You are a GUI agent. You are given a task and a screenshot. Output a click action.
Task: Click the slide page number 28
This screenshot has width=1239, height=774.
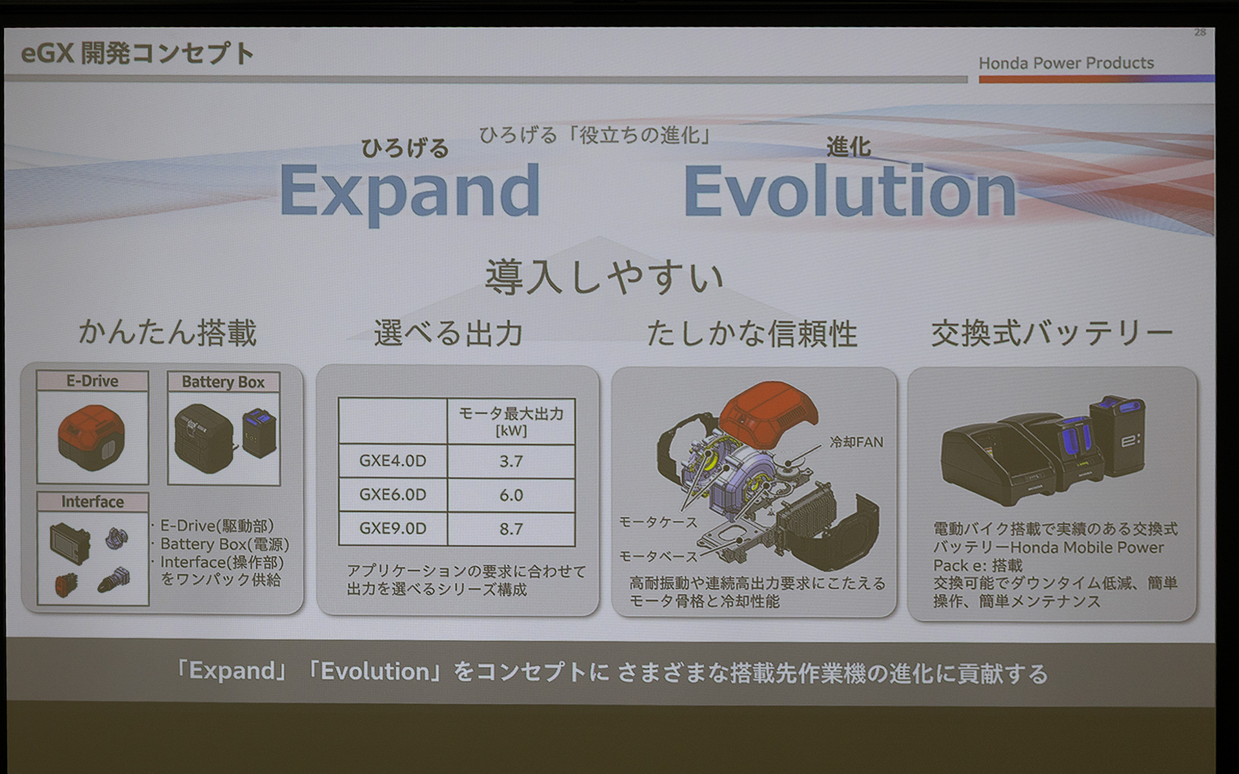(x=1200, y=32)
